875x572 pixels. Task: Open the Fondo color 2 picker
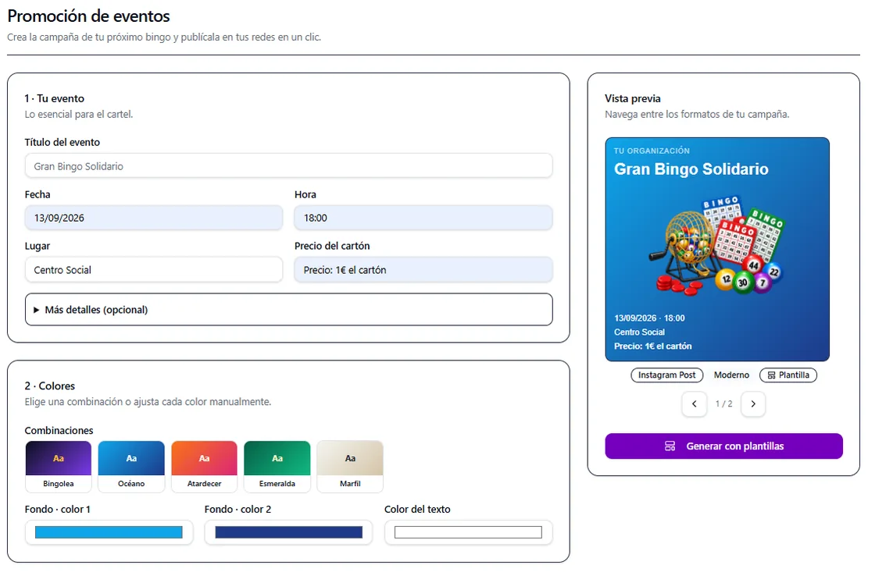288,532
